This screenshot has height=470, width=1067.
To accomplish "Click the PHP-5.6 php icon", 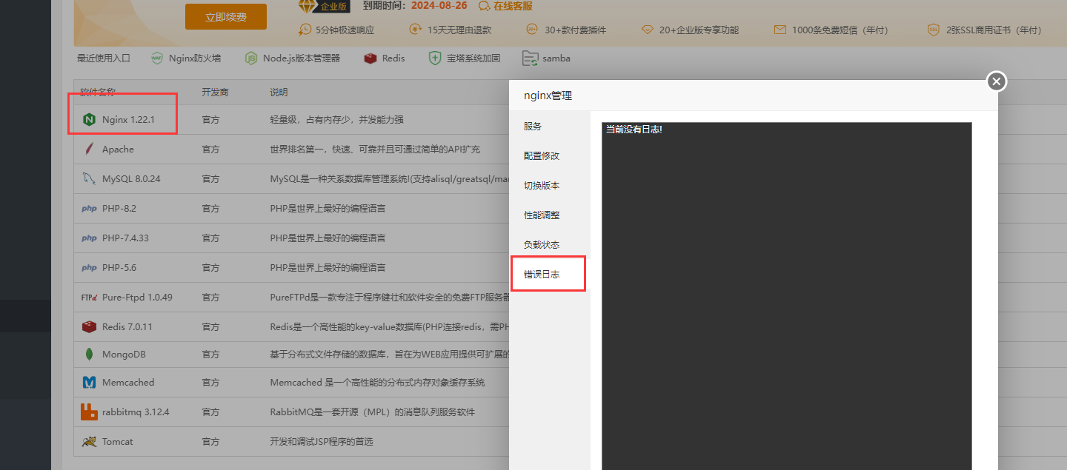I will click(89, 268).
